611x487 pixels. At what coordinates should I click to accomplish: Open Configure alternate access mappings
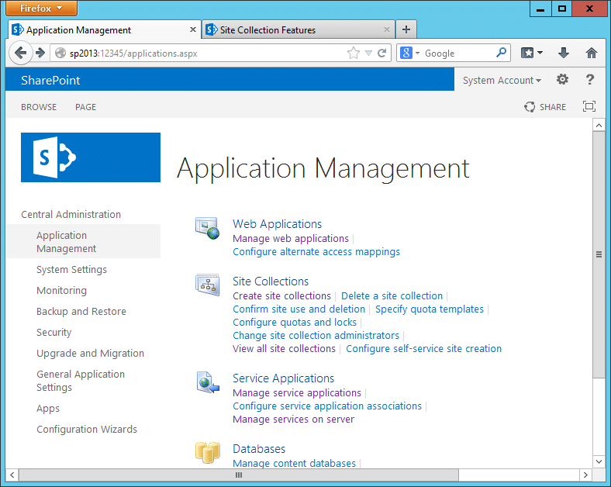(316, 252)
